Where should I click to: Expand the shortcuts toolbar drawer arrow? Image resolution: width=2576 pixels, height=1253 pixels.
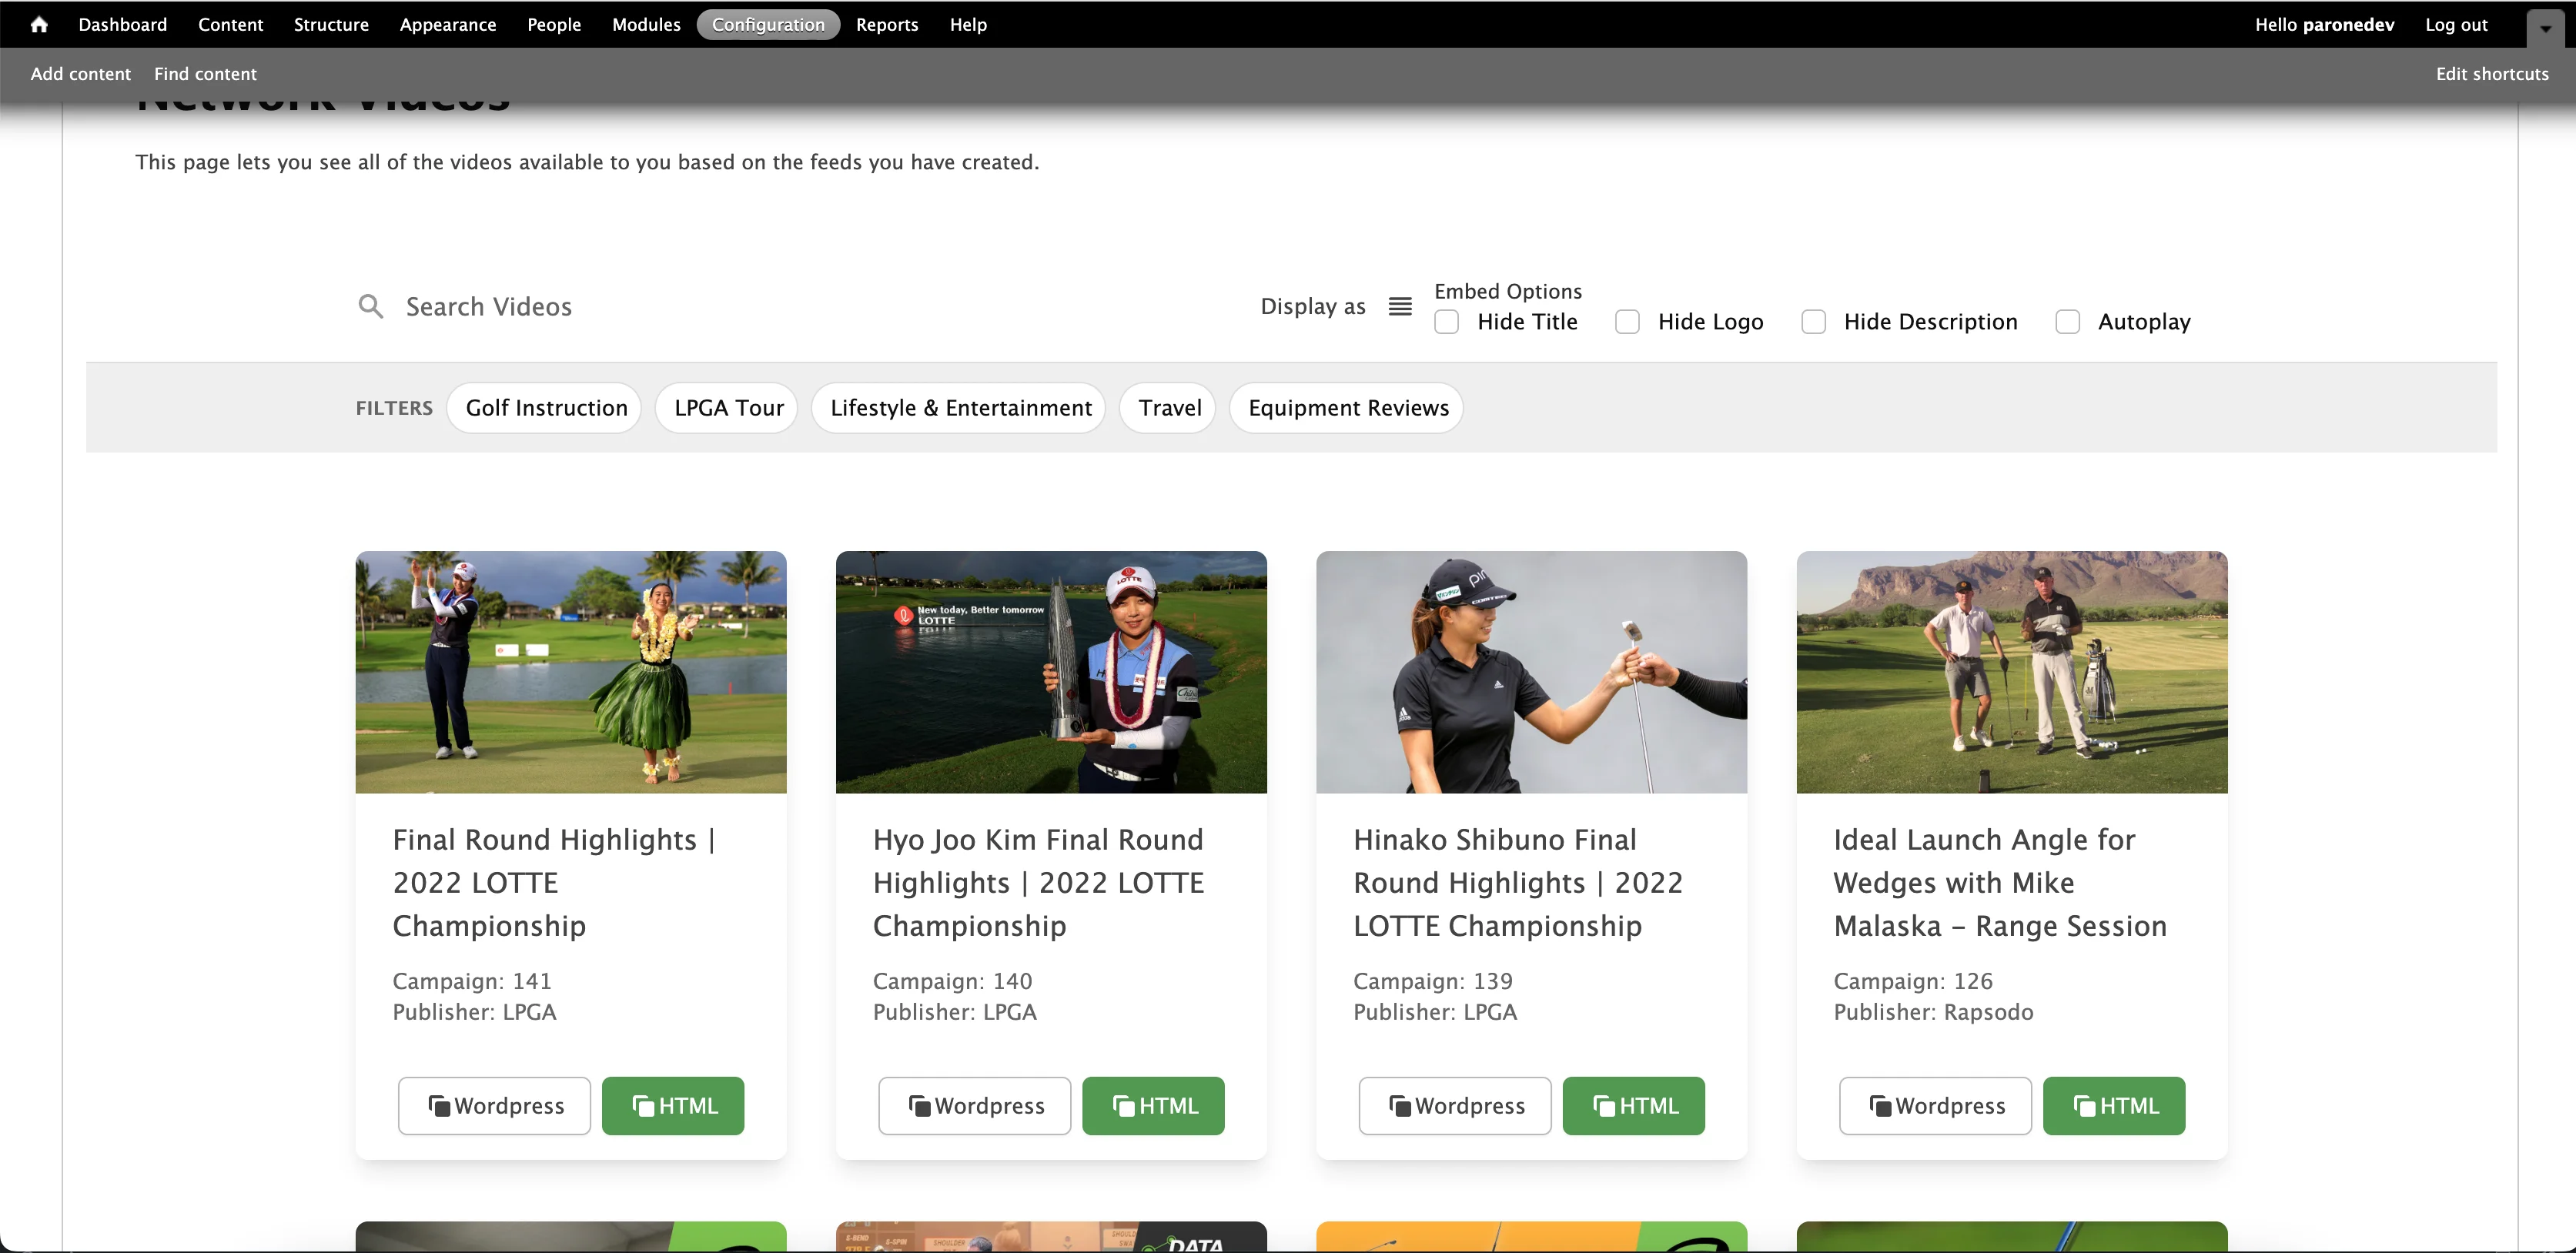pos(2545,28)
